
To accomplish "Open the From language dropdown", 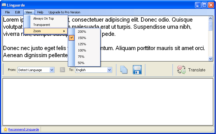I will pyautogui.click(x=52, y=70).
